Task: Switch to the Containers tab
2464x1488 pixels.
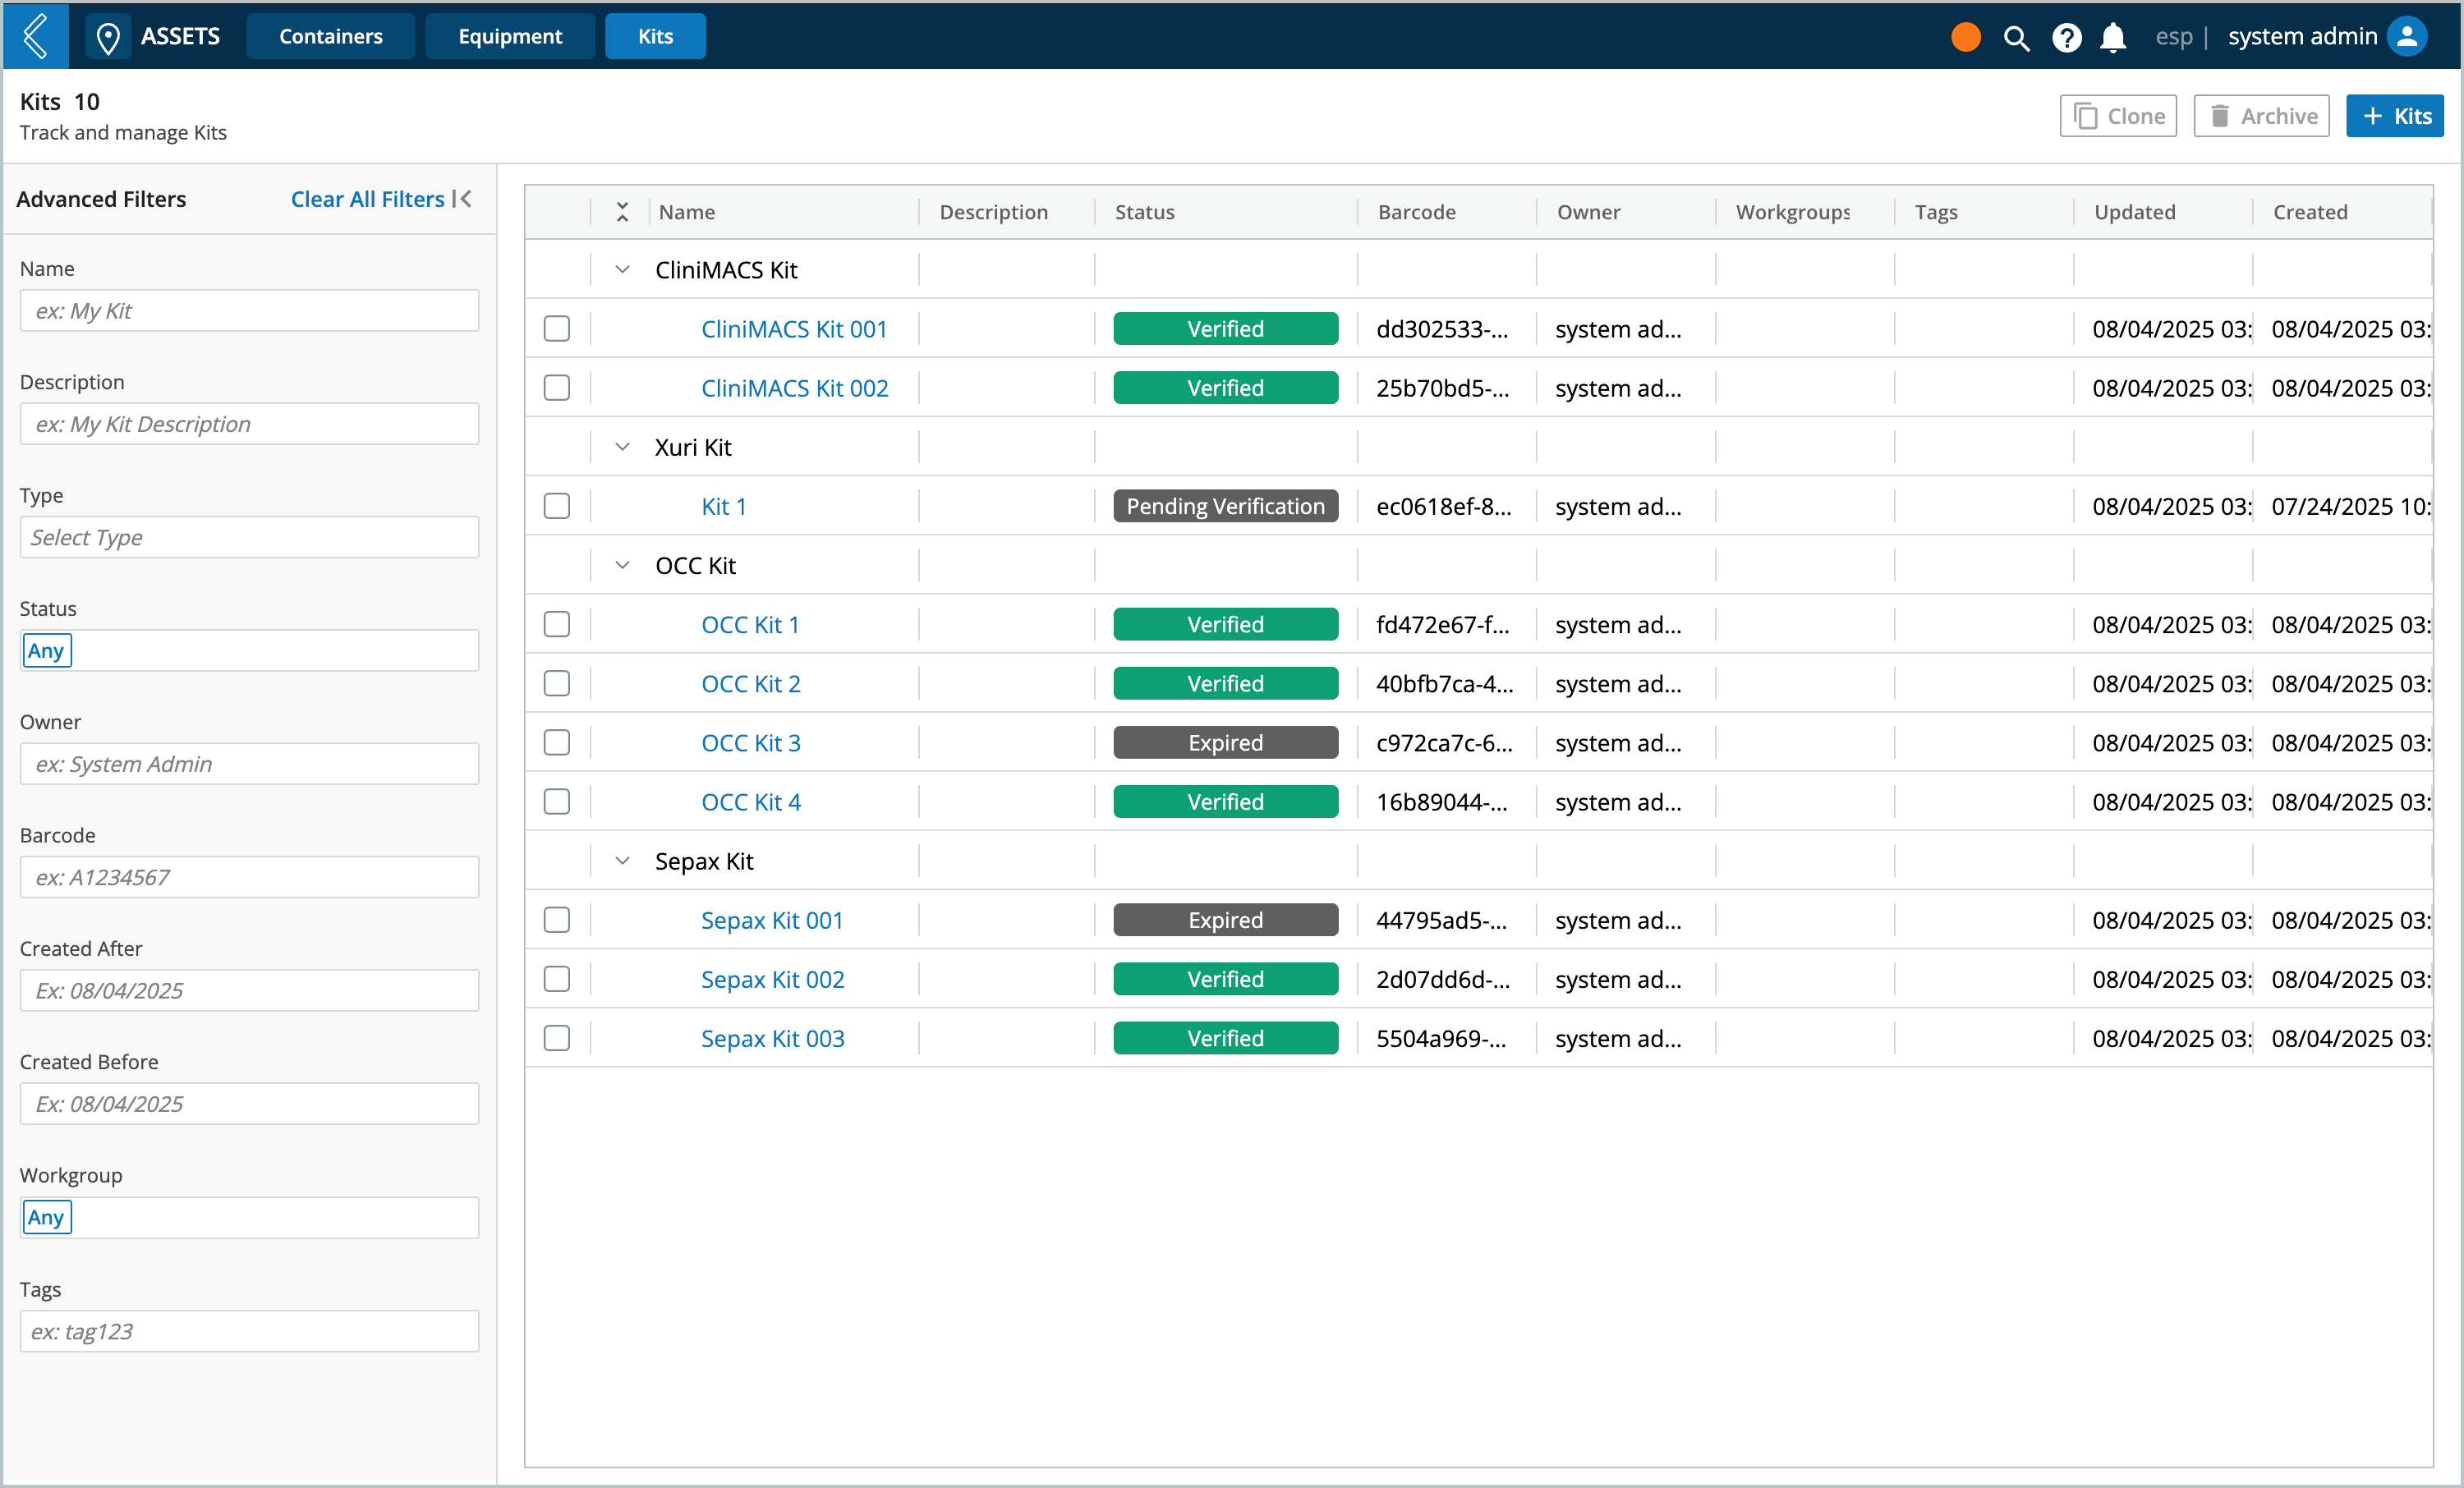Action: tap(331, 36)
